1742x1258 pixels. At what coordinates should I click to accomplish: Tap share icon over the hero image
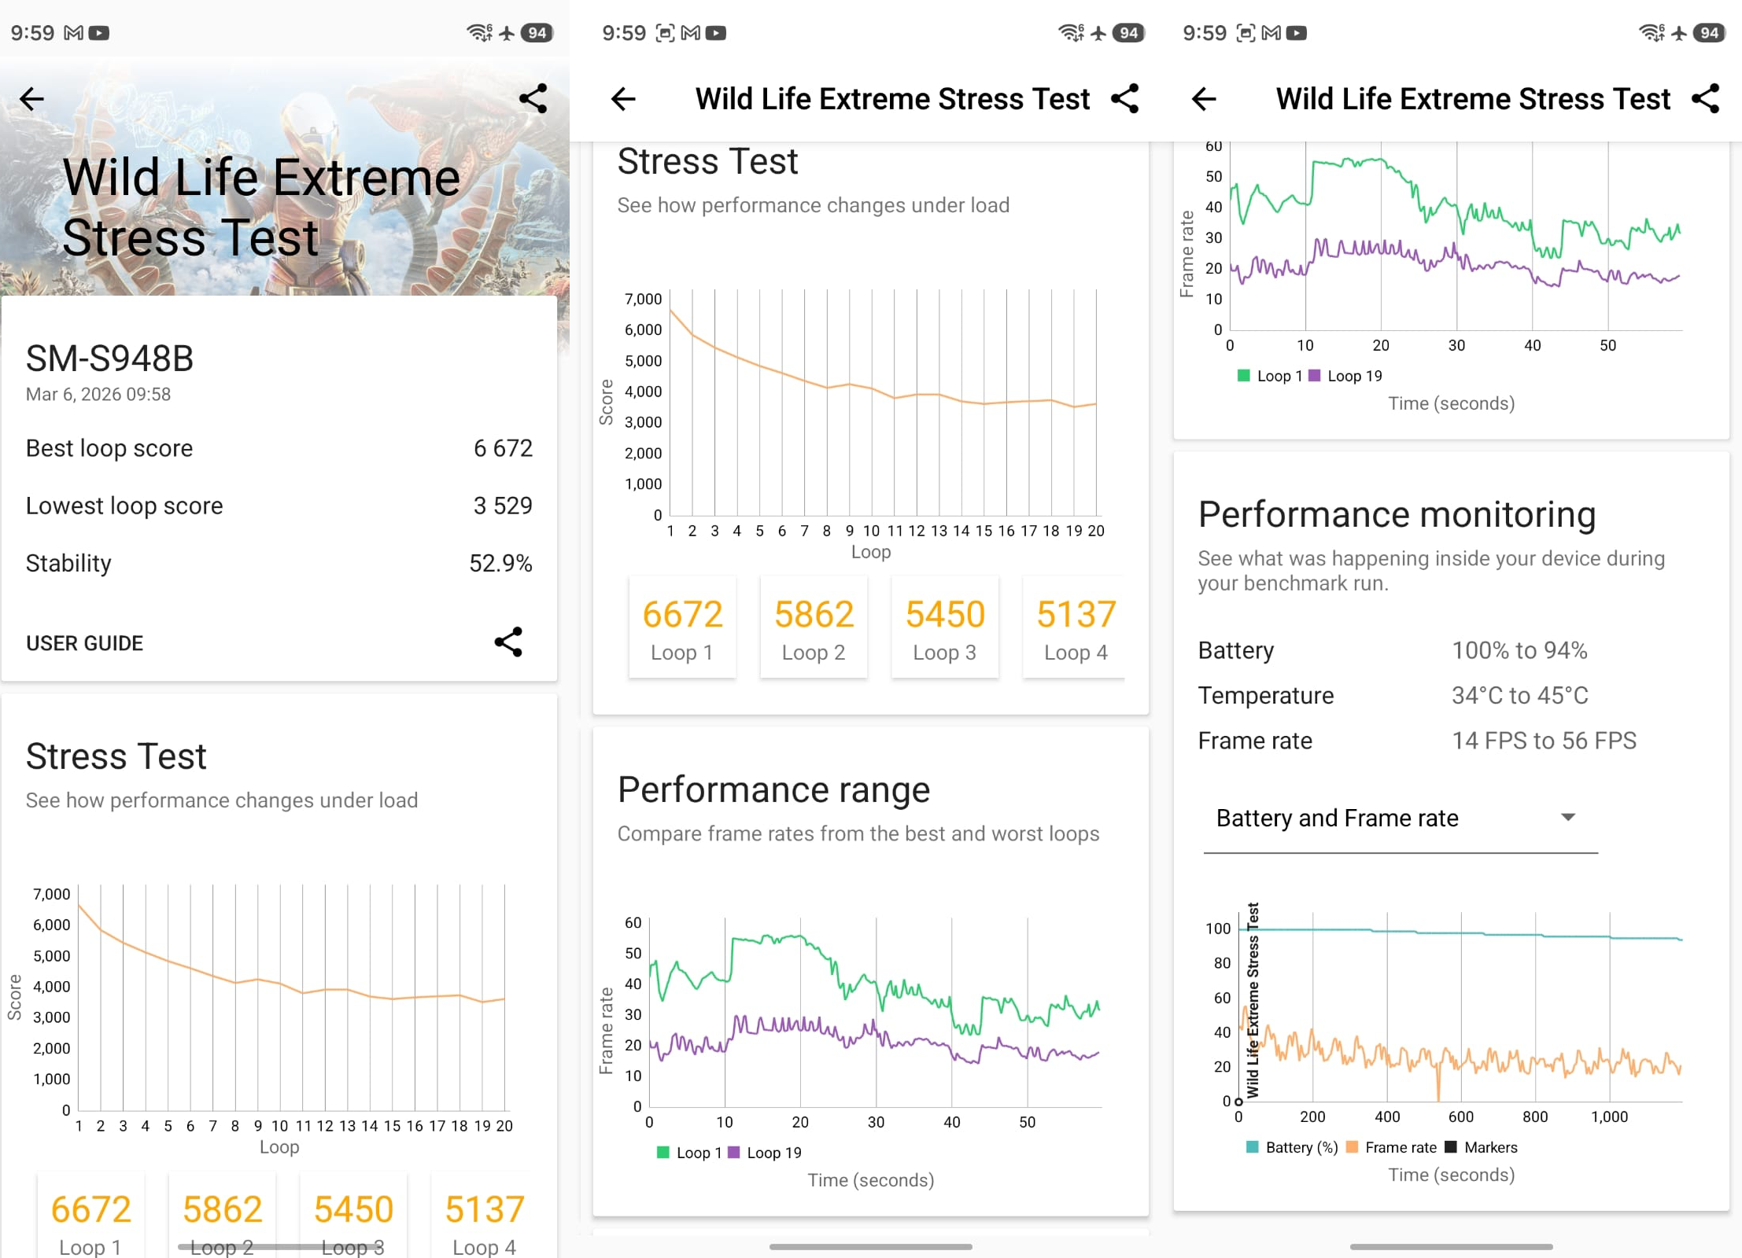point(533,99)
